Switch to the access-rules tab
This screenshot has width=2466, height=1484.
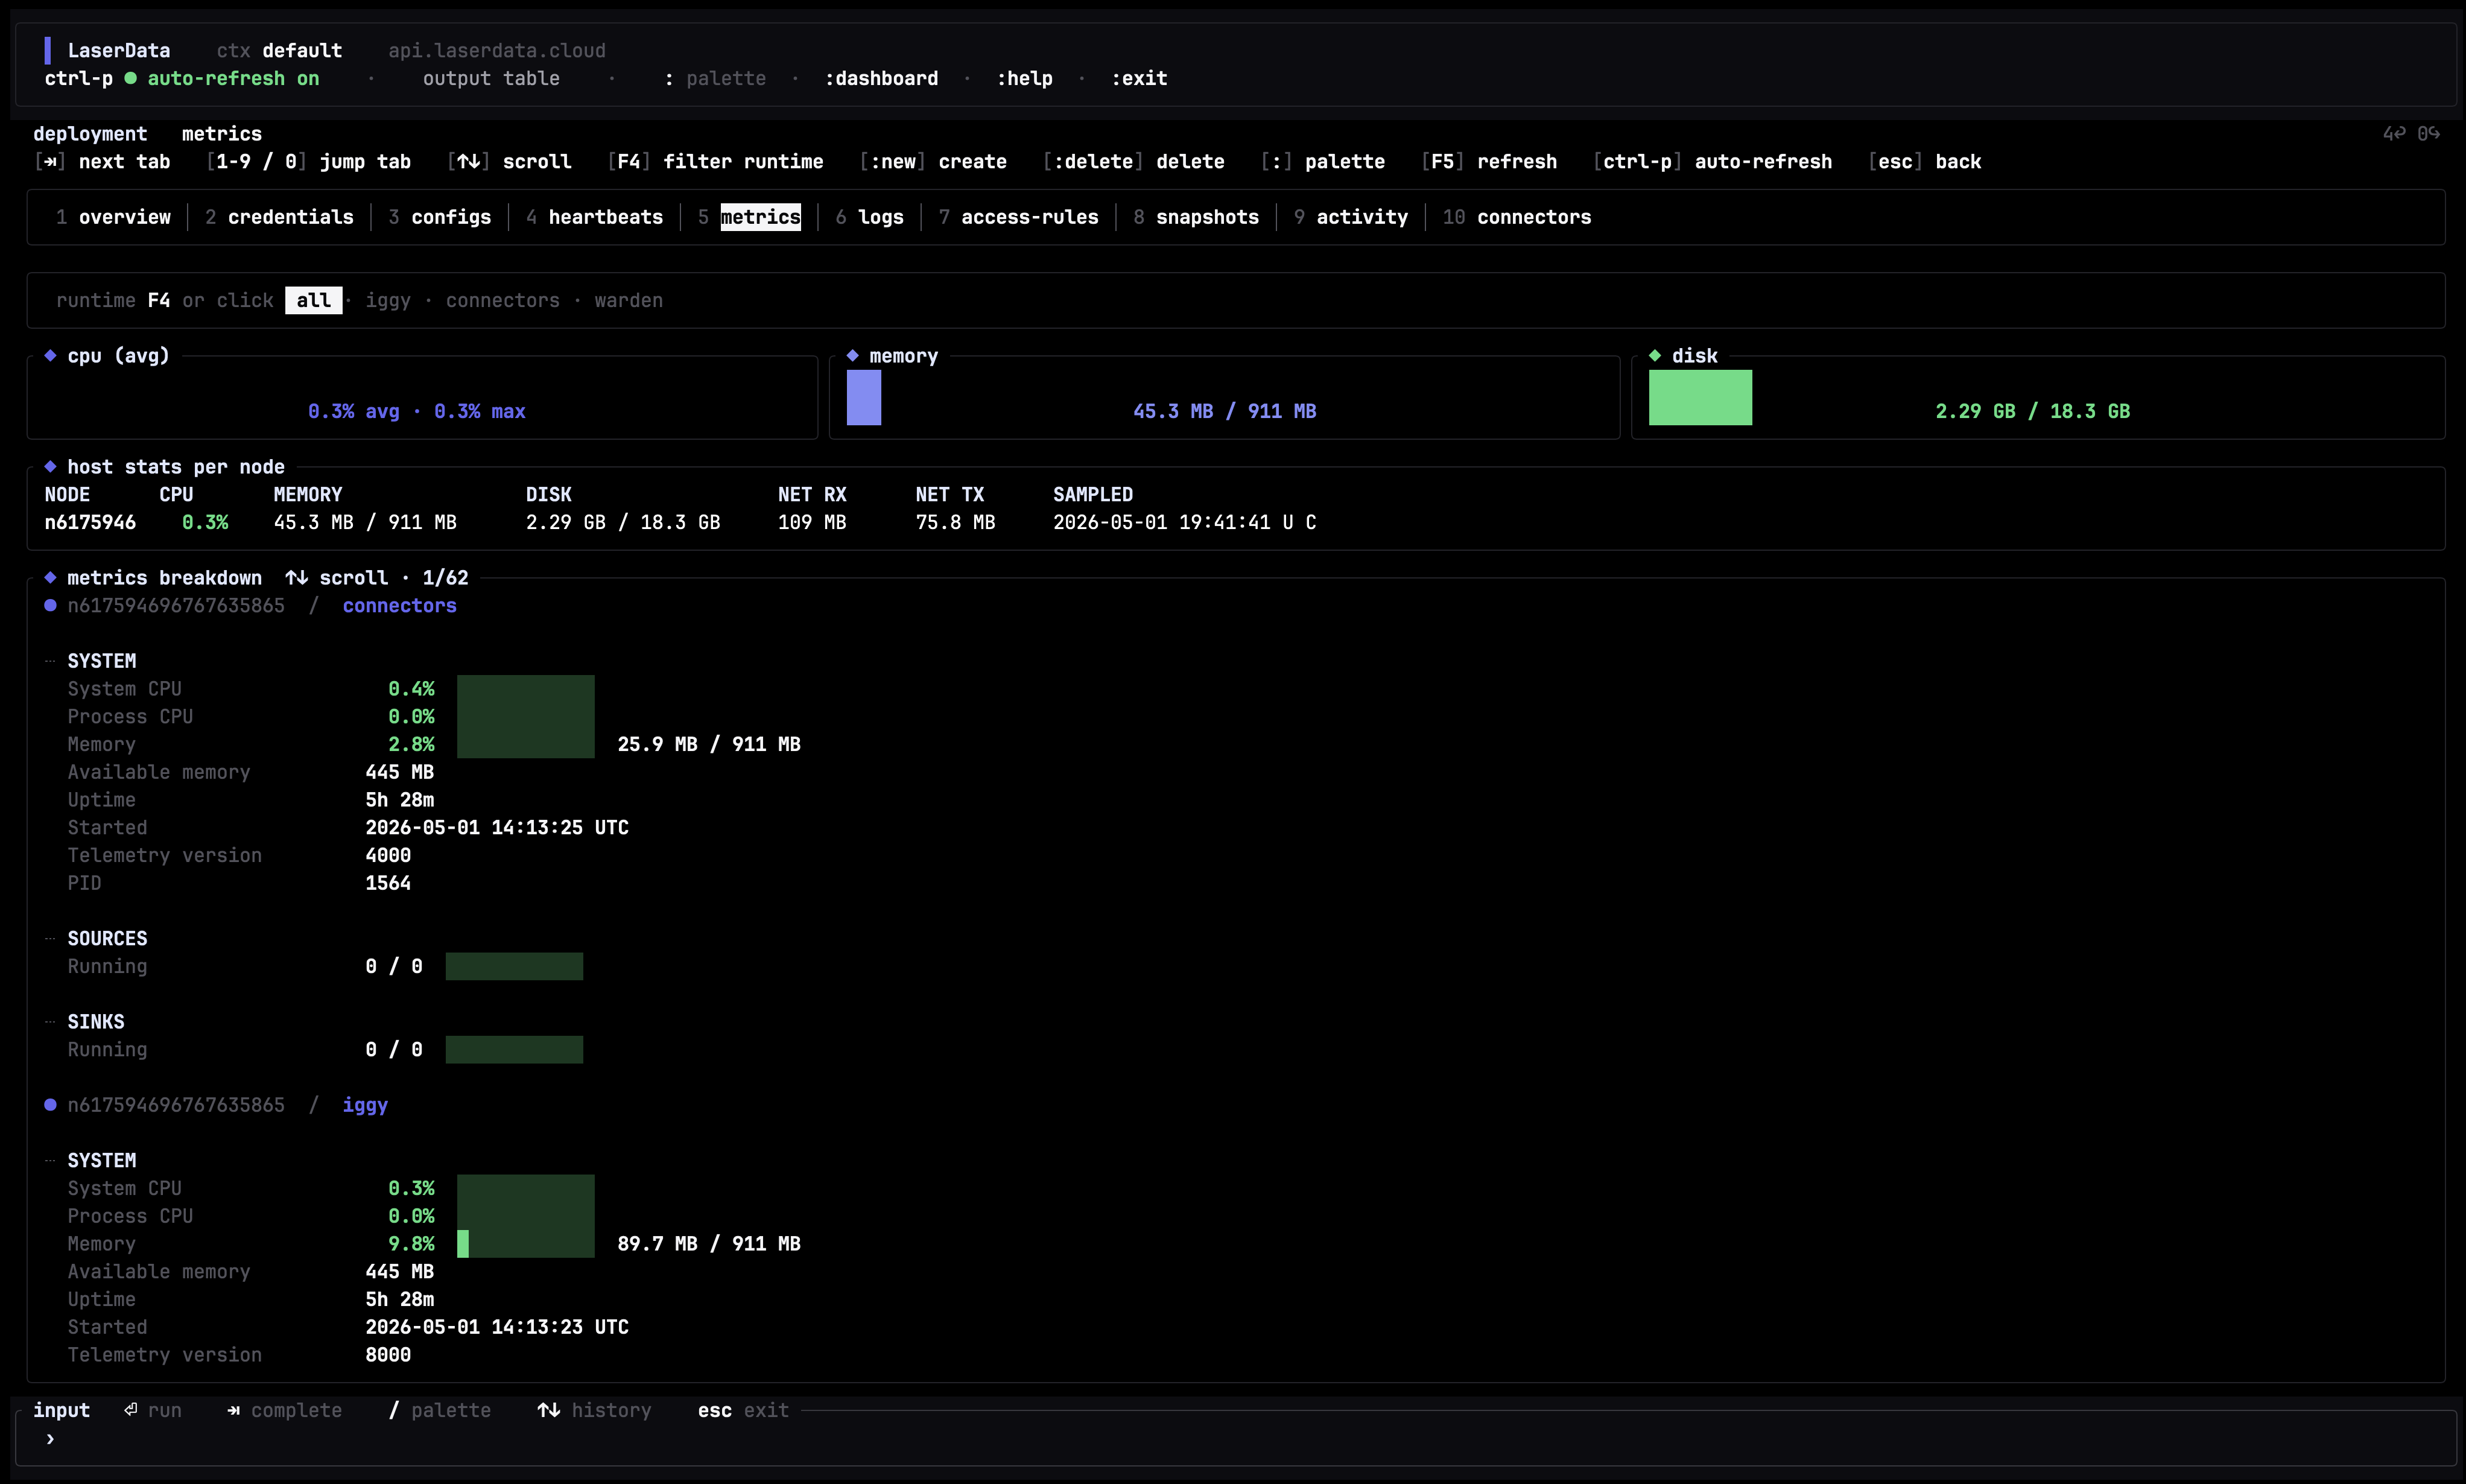pyautogui.click(x=1018, y=217)
